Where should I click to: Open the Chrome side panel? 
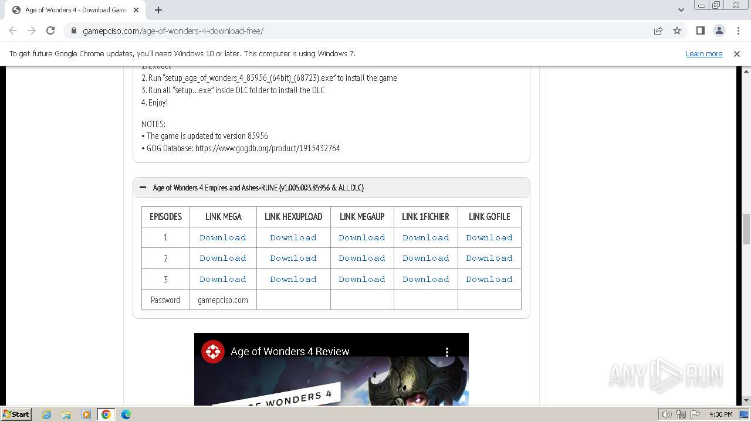click(700, 30)
